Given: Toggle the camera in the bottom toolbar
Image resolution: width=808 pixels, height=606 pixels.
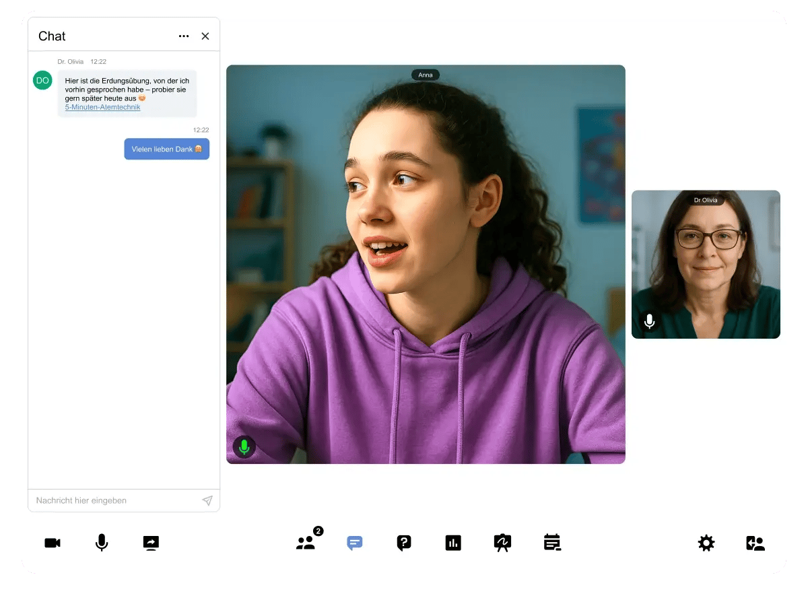Looking at the screenshot, I should pyautogui.click(x=53, y=543).
